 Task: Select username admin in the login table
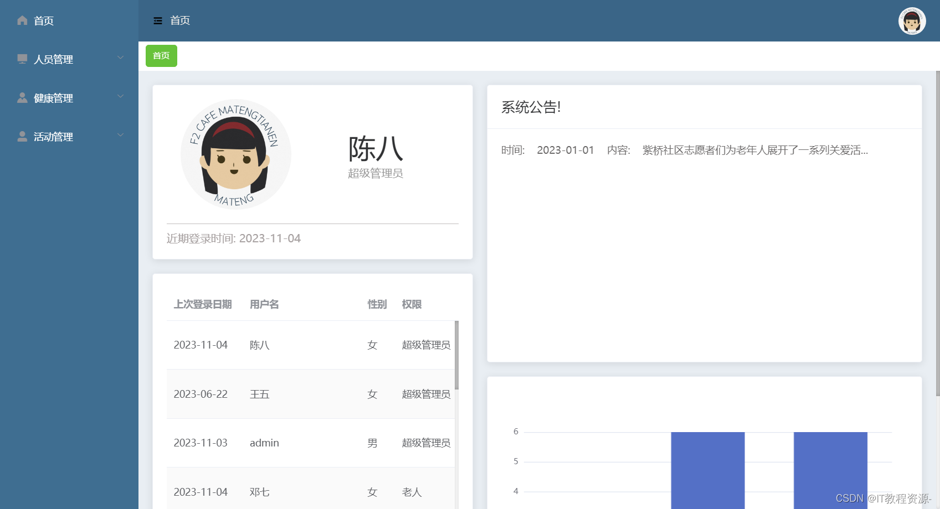click(x=264, y=443)
